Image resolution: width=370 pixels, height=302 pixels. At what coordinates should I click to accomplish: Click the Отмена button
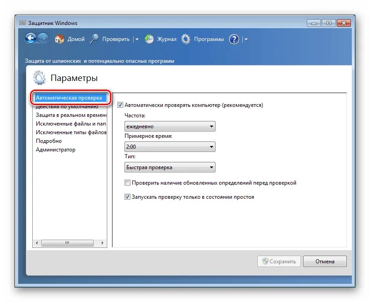point(325,261)
